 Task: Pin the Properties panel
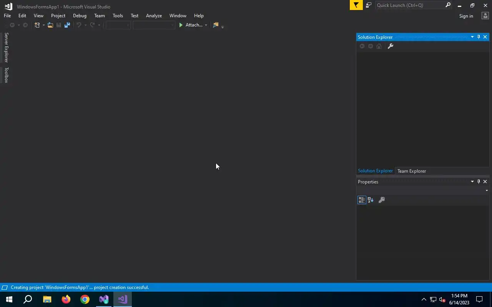479,182
